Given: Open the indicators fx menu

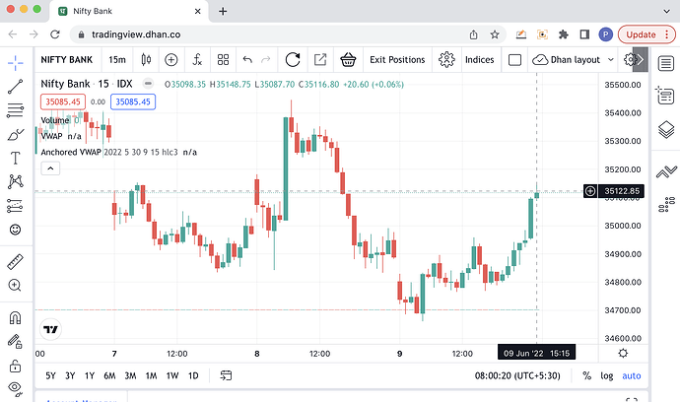Looking at the screenshot, I should point(197,60).
